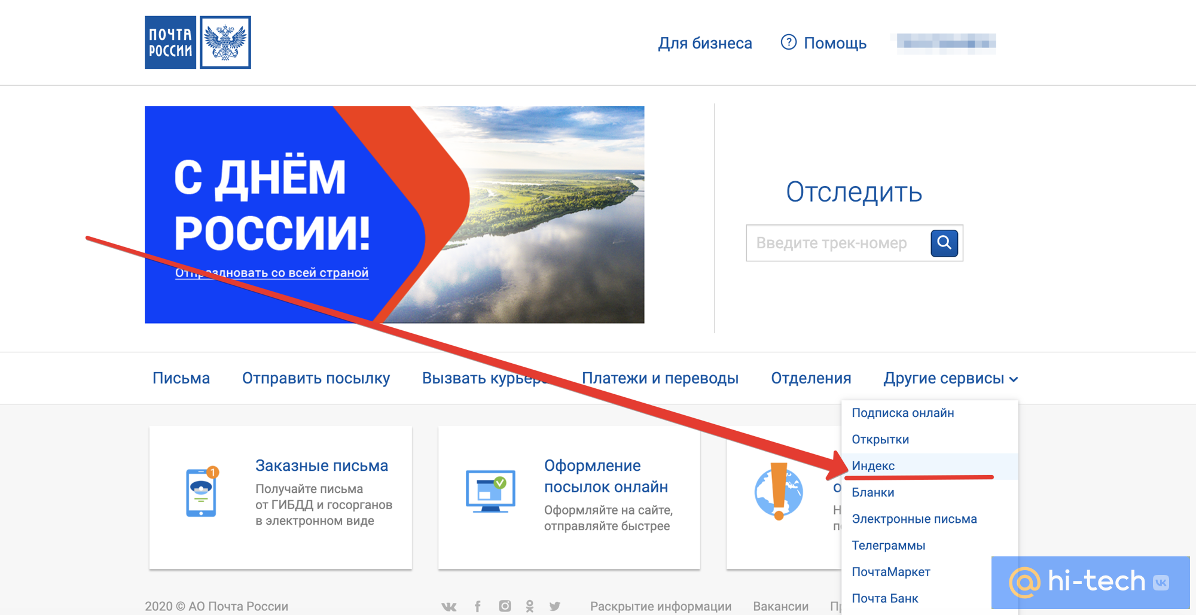Open Раскрытие информации footer link
Viewport: 1196px width, 615px height.
661,606
